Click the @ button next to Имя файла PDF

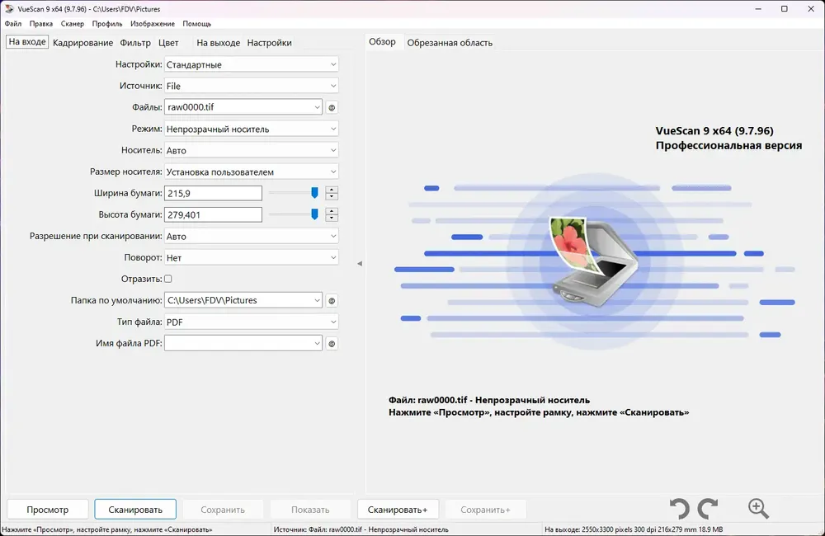point(332,344)
